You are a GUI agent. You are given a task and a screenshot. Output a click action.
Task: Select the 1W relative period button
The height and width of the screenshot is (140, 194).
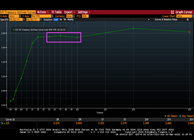[60, 20]
